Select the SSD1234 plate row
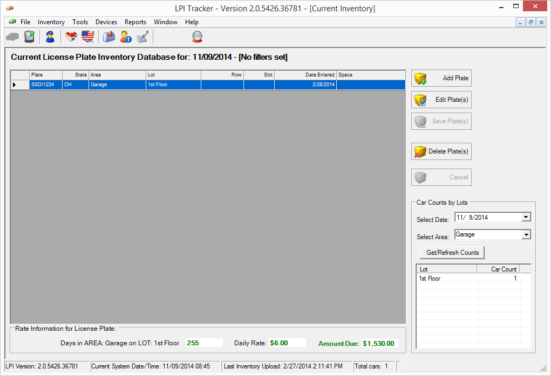This screenshot has width=551, height=376. coord(46,85)
